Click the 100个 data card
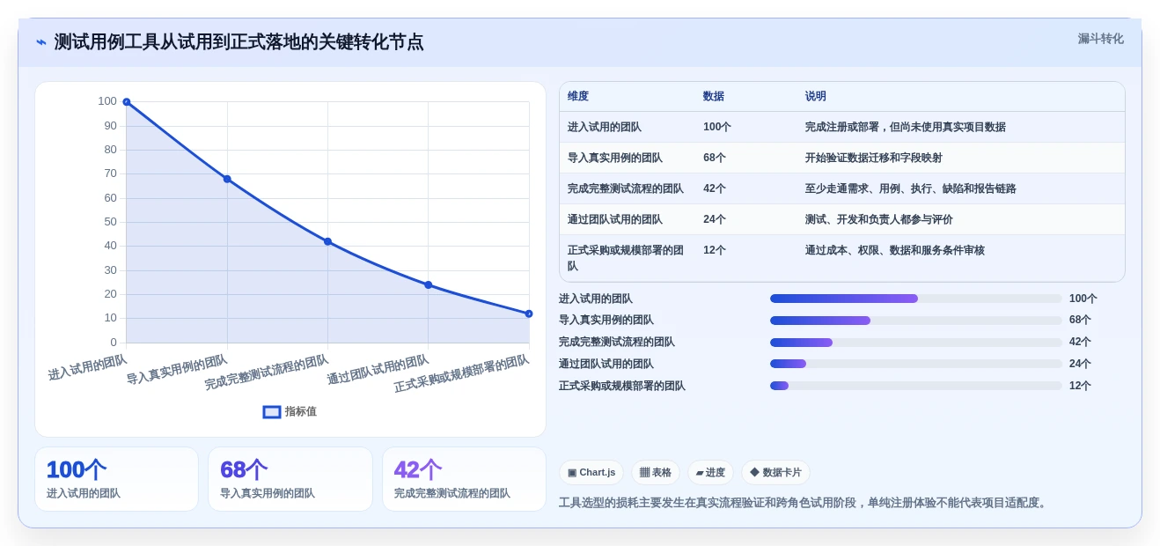The width and height of the screenshot is (1160, 546). (116, 479)
